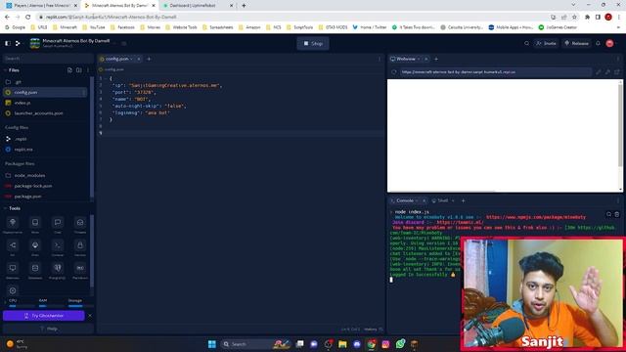Add a new tab beside Shell
The width and height of the screenshot is (626, 352).
click(463, 200)
